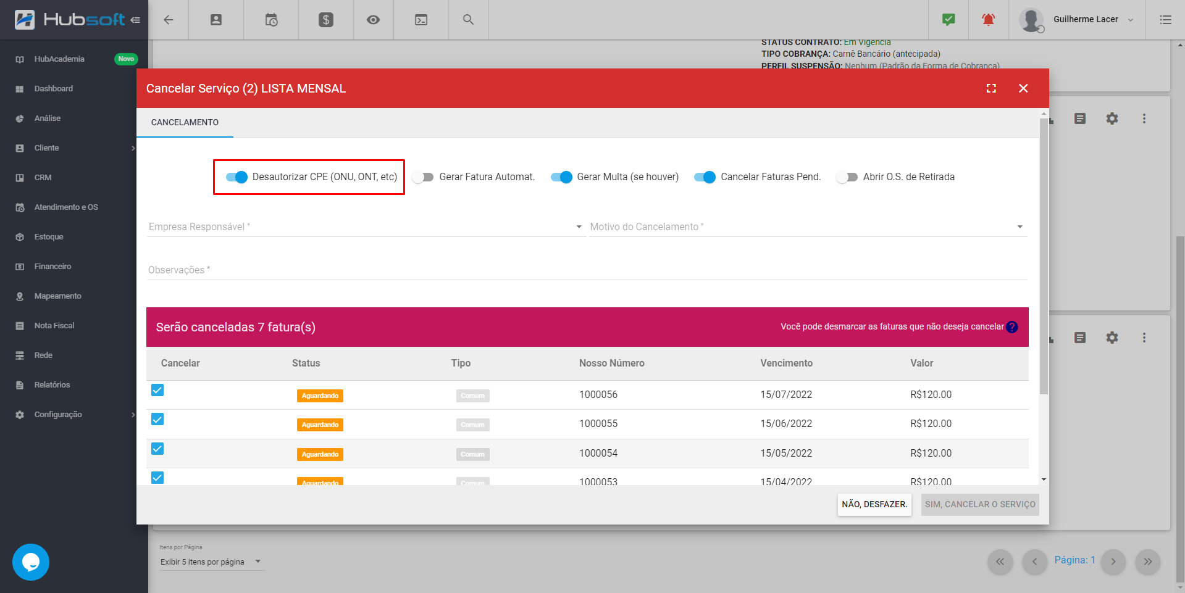
Task: Click the search magnifier icon
Action: (x=469, y=20)
